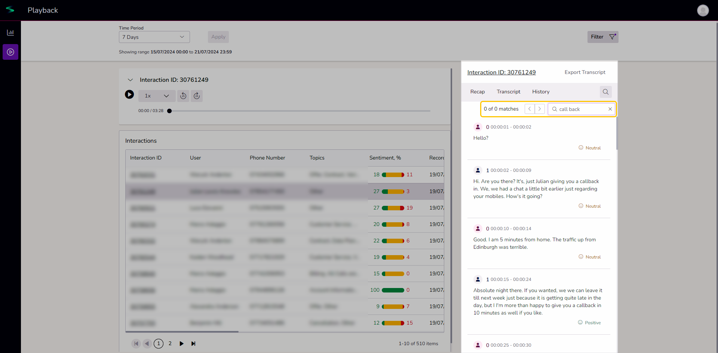Click speaker avatar at 00:00:02 - 00:00:09

pos(478,170)
